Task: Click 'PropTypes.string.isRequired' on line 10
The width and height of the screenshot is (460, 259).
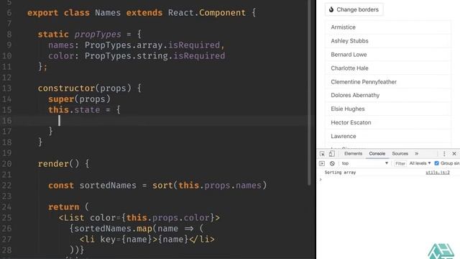Action: click(155, 56)
